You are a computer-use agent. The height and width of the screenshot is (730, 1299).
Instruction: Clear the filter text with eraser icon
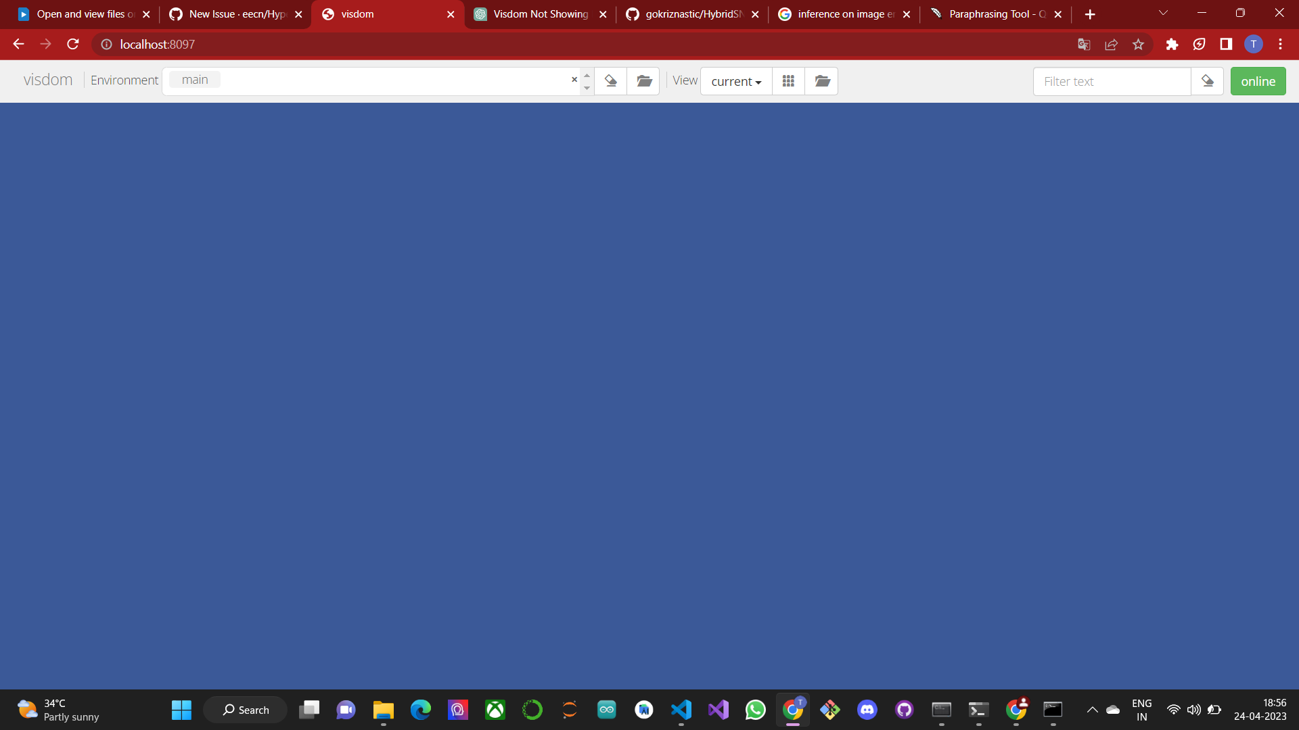tap(1208, 80)
